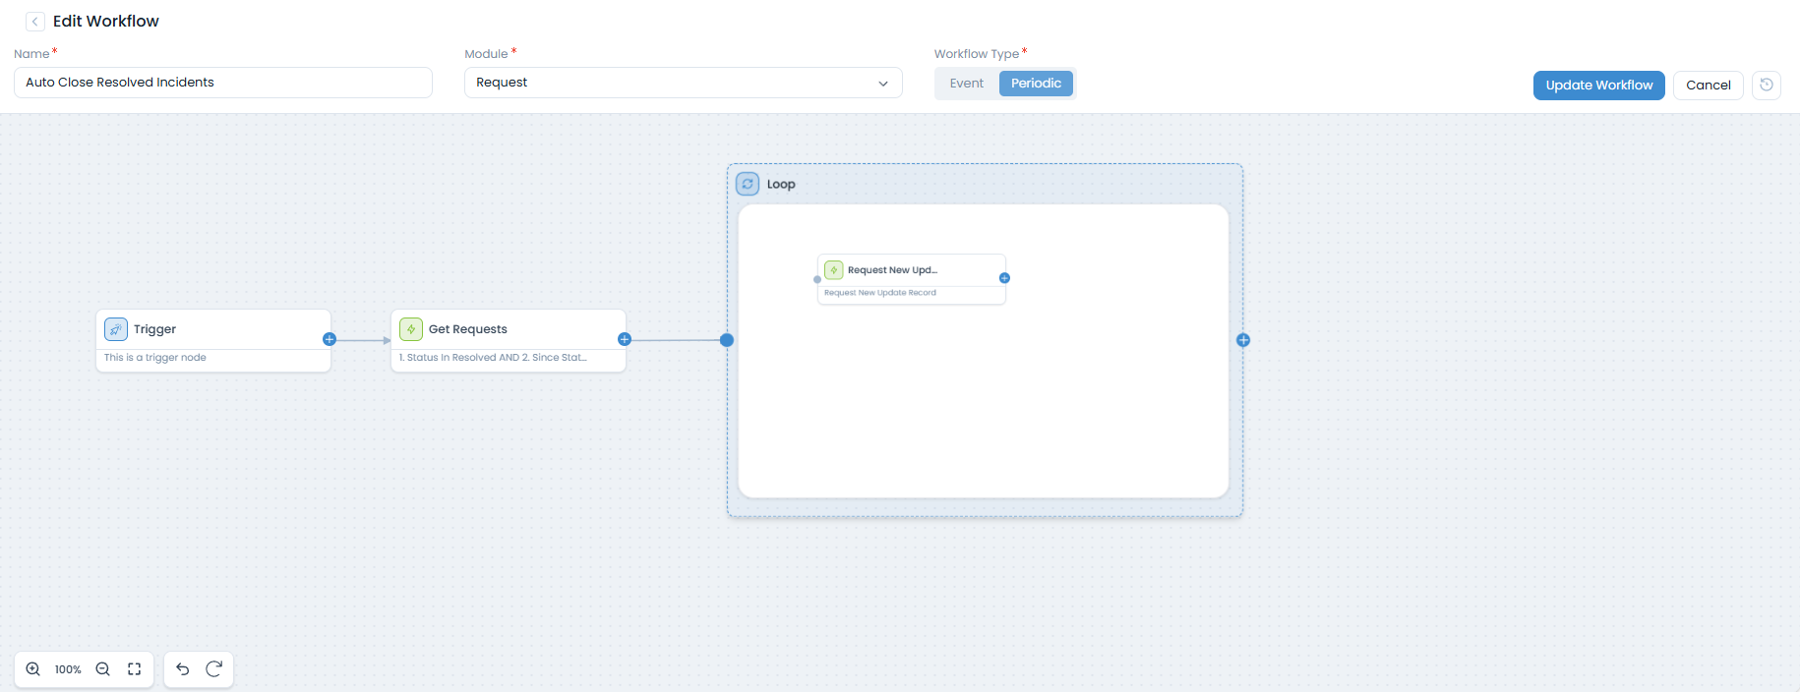Click the Module dropdown chevron arrow
The width and height of the screenshot is (1800, 692).
coord(883,84)
